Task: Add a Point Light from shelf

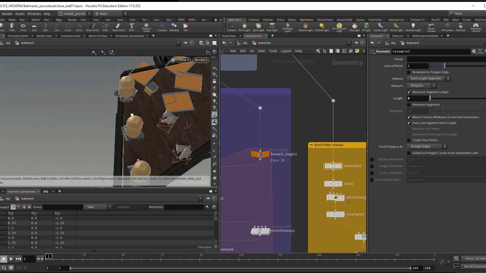Action: (x=244, y=27)
